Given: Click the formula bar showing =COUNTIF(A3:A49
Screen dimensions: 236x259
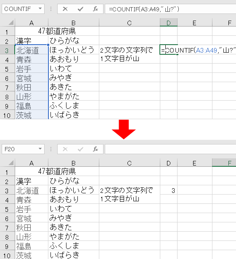Looking at the screenshot, I should point(170,9).
